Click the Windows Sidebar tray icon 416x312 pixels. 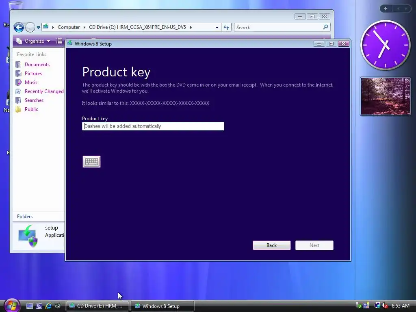point(366,305)
